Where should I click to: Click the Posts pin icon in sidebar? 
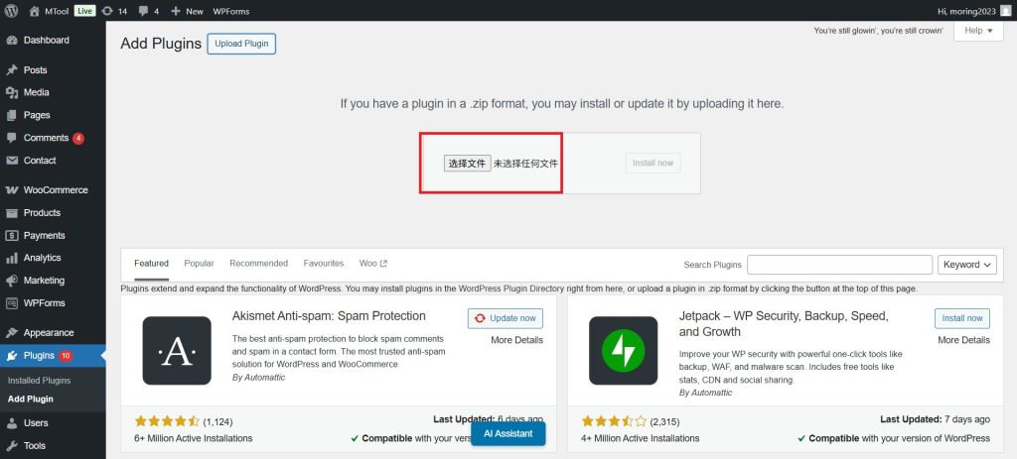(12, 70)
